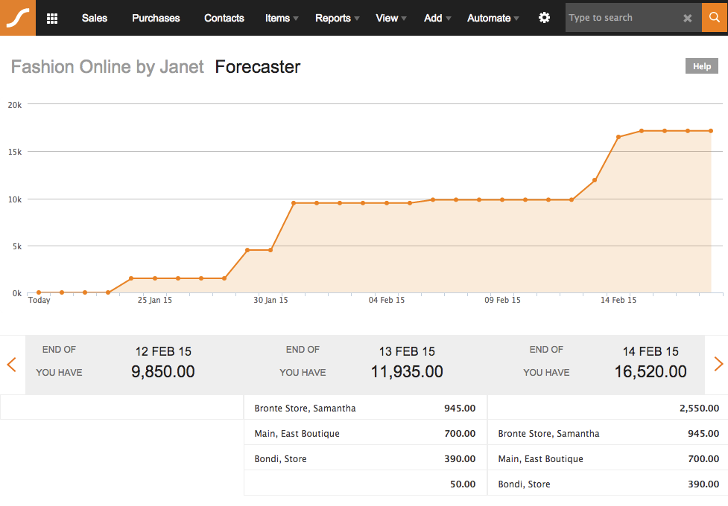The width and height of the screenshot is (728, 506).
Task: Click Bronte Store, Samantha under 13 Feb
Action: pos(305,408)
